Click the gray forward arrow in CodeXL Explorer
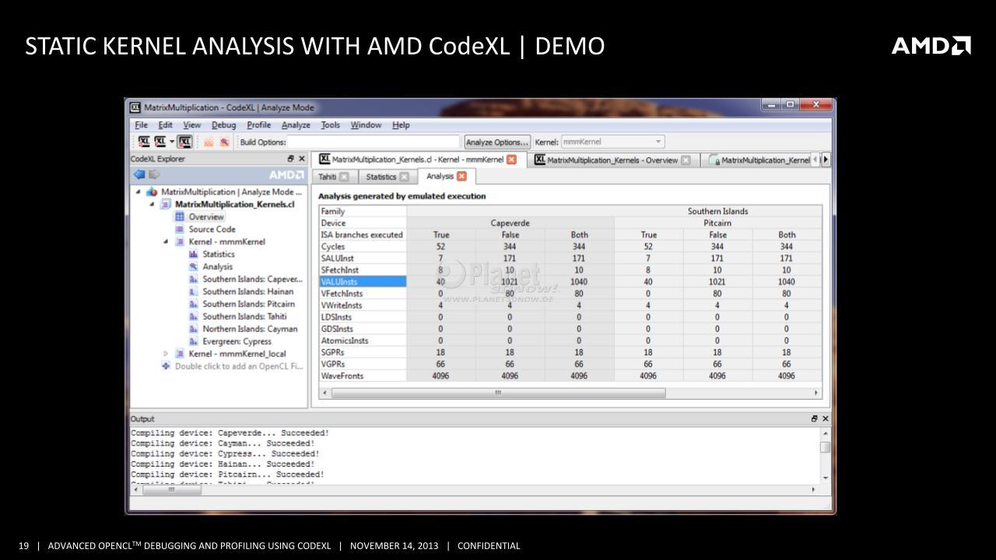The width and height of the screenshot is (996, 560). (x=154, y=175)
